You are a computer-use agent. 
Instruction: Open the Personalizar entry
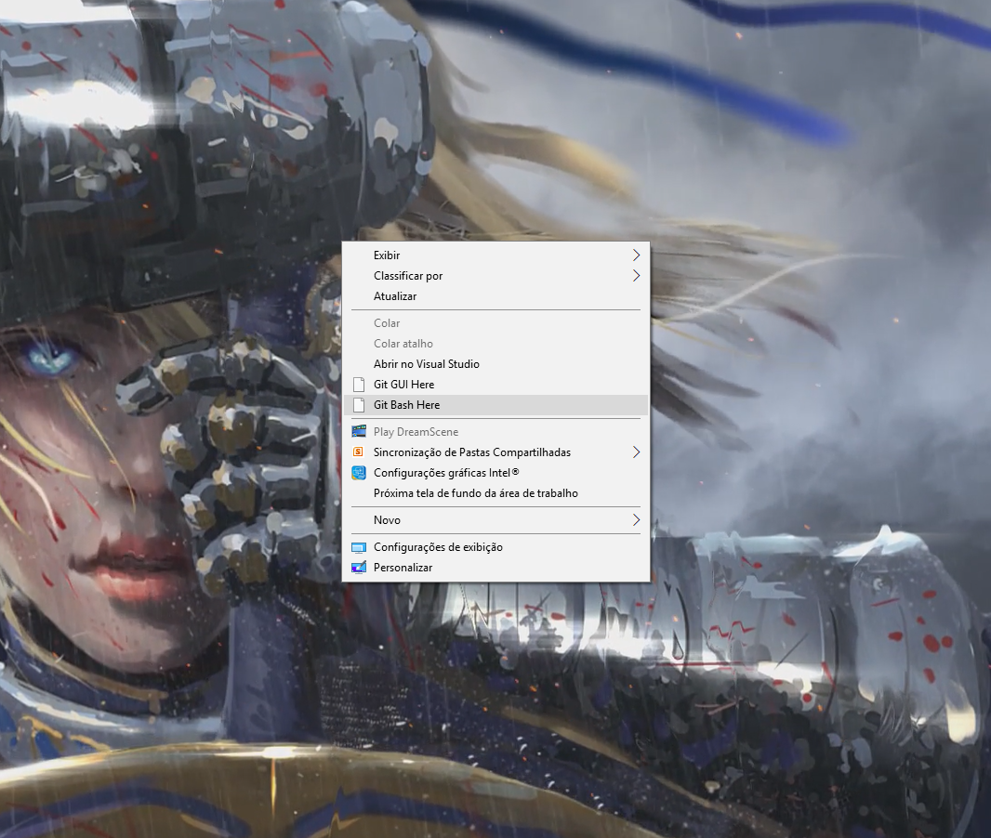coord(496,568)
